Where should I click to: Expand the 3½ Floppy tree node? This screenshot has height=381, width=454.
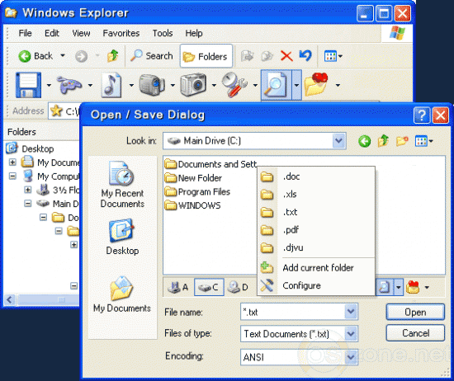tap(27, 190)
